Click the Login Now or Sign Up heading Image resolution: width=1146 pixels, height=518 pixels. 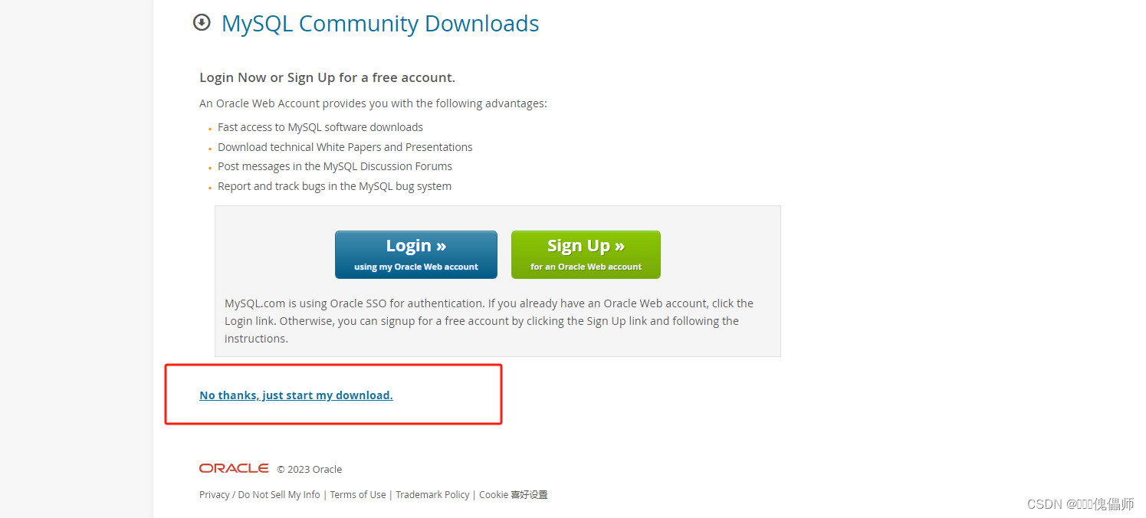(327, 77)
